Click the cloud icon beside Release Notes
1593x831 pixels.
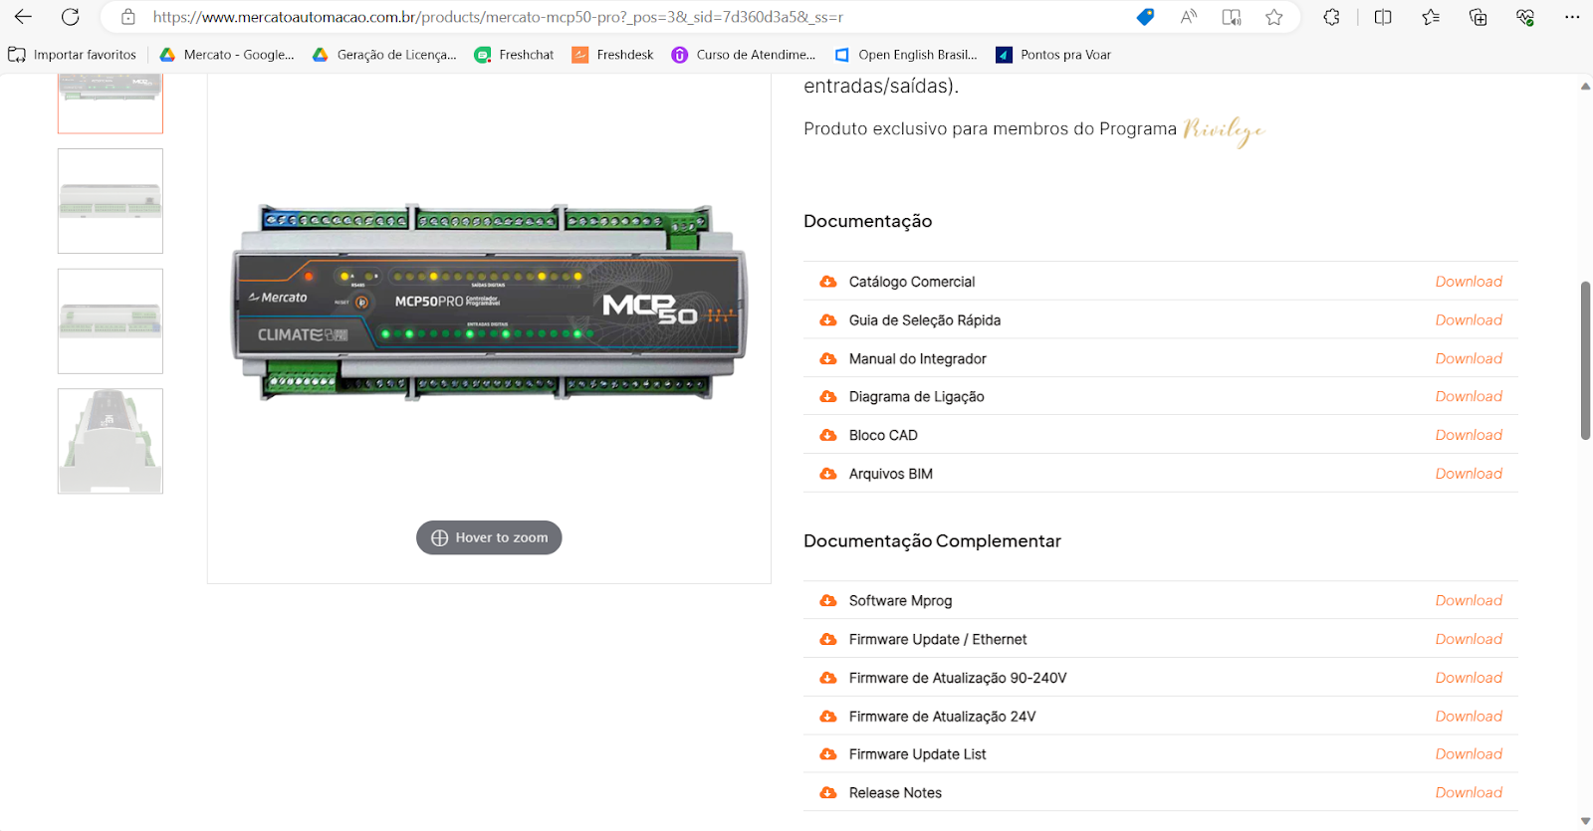click(x=827, y=792)
